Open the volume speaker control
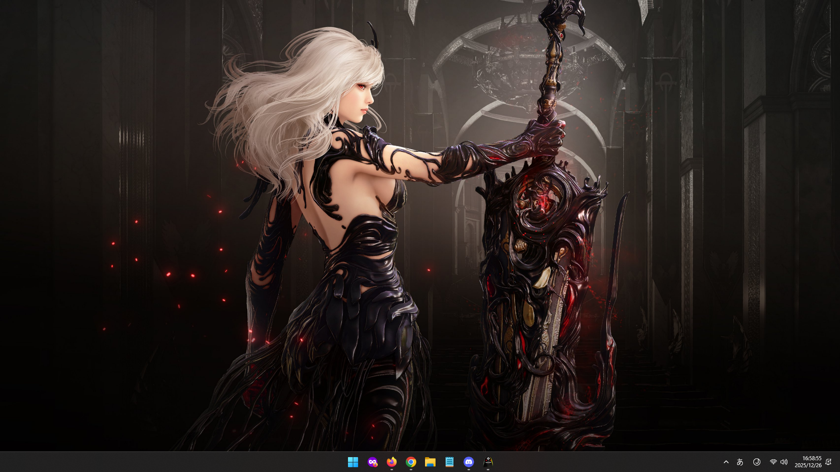Screen dimensions: 840x472 tap(784, 462)
